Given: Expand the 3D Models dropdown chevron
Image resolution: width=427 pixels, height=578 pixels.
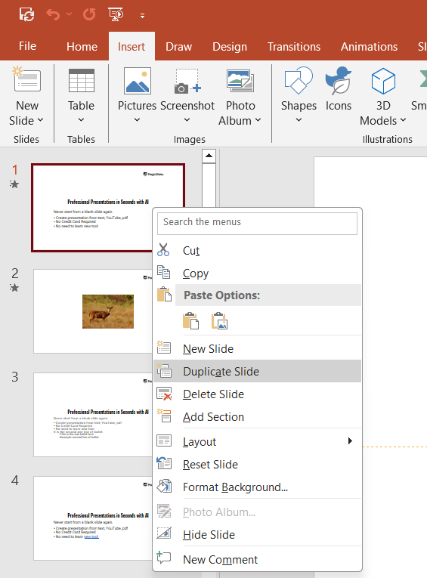Looking at the screenshot, I should [x=403, y=120].
